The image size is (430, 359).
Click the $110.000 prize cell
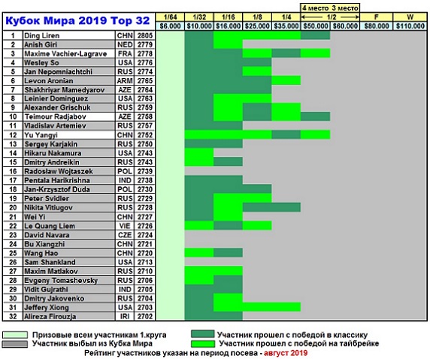[410, 26]
